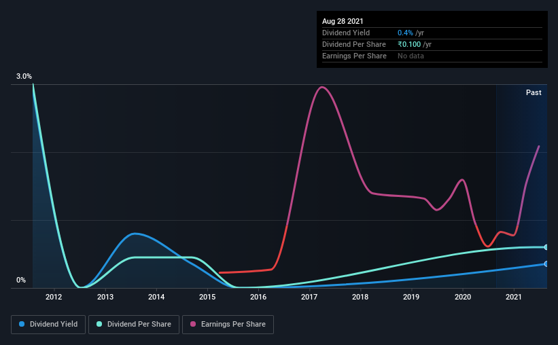The width and height of the screenshot is (558, 345).
Task: Click the 2012 x-axis label
Action: point(54,297)
